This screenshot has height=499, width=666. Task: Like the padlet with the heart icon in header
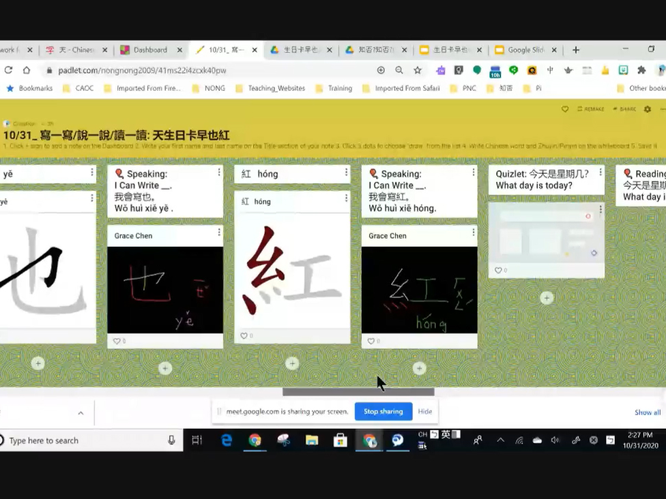[565, 109]
